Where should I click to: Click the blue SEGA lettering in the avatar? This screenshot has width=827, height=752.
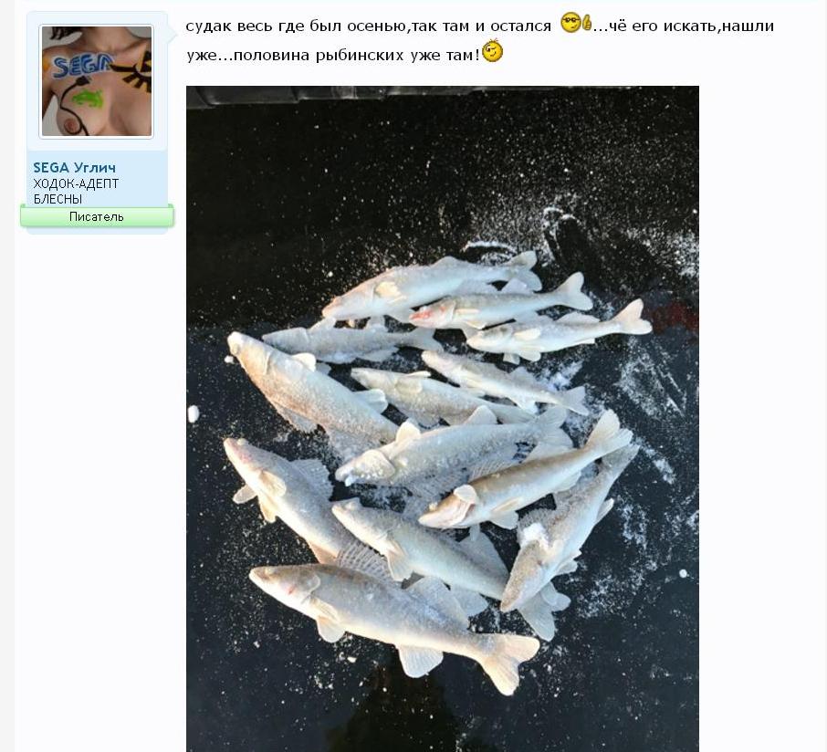coord(82,65)
